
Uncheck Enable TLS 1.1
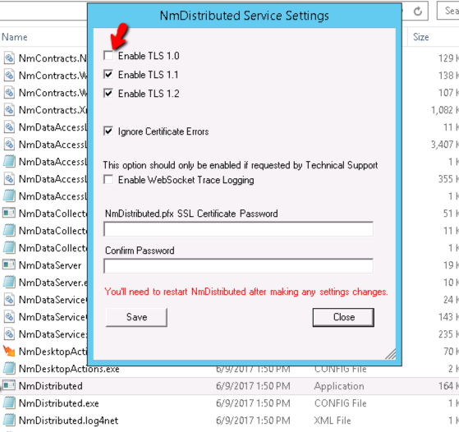108,75
